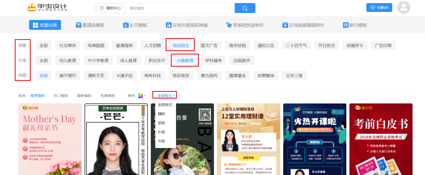
Task: Select the 社交媒体 scene filter
Action: pyautogui.click(x=68, y=45)
